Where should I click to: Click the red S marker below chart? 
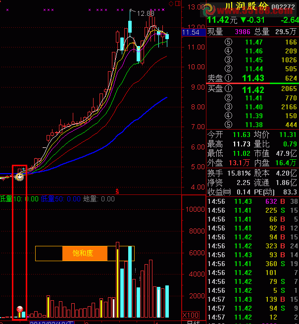click(x=117, y=191)
